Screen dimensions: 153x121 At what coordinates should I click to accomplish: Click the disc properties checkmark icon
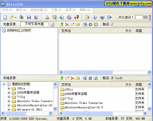coord(53,25)
